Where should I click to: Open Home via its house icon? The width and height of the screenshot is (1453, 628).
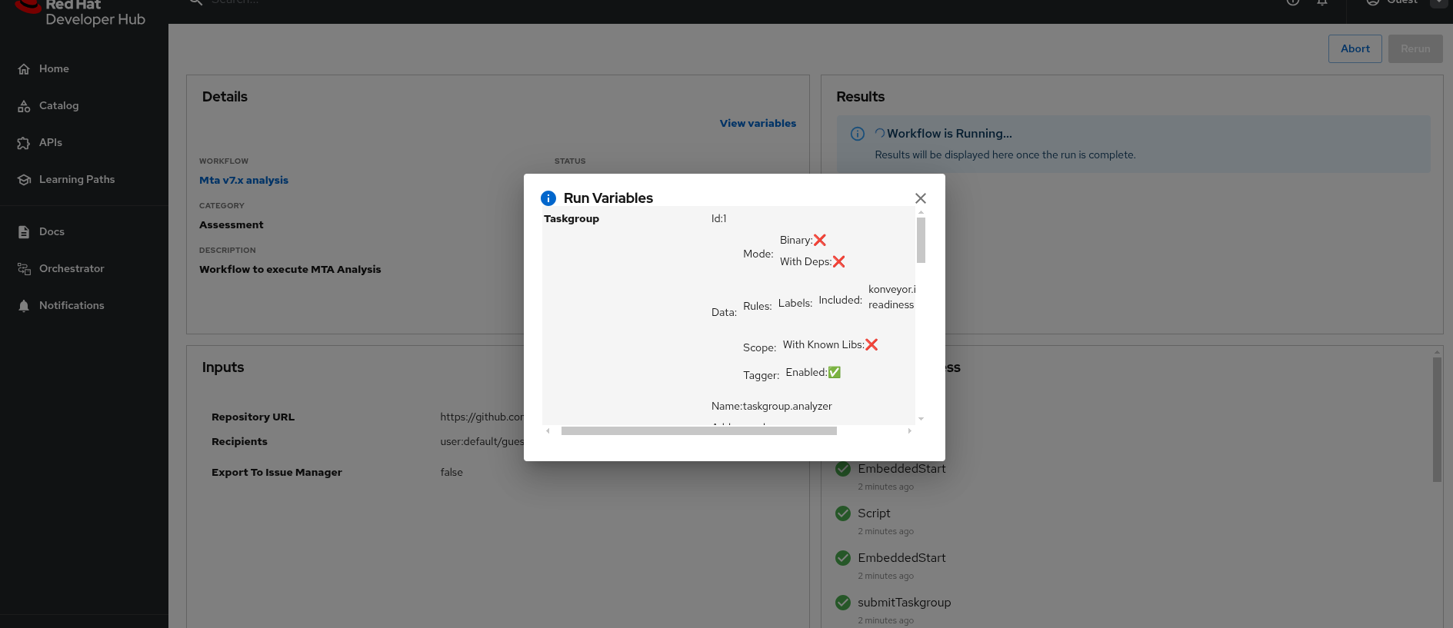point(24,69)
